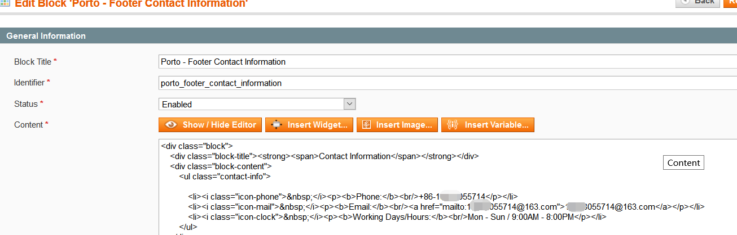Click the grid icon beside Edit Block title
The image size is (737, 235).
click(5, 2)
